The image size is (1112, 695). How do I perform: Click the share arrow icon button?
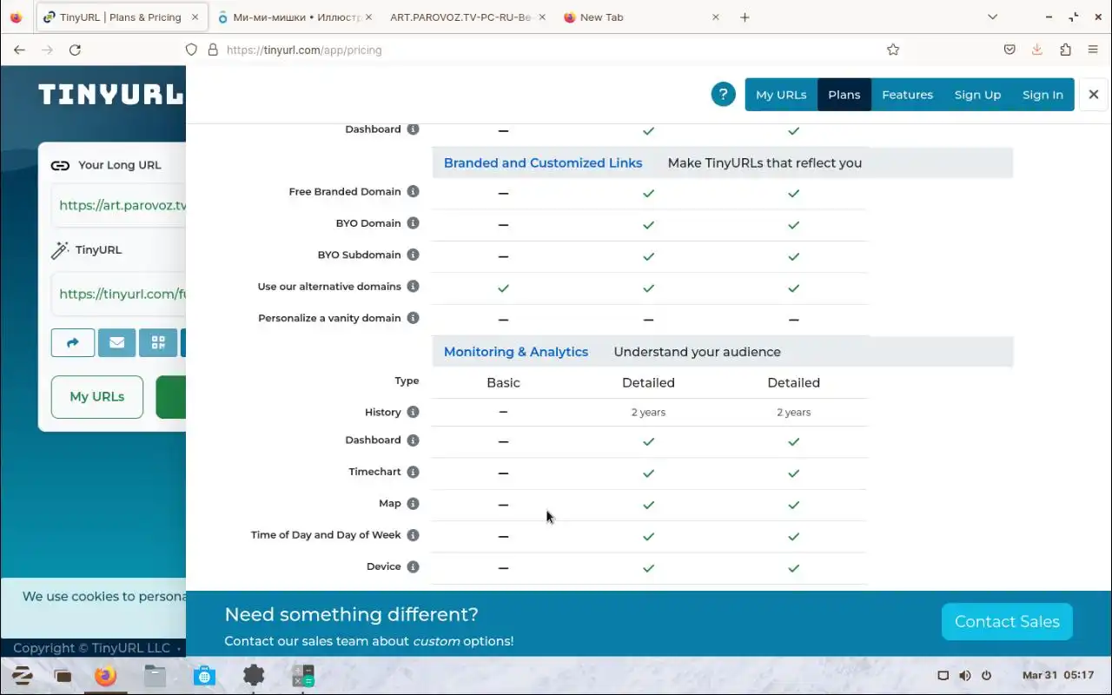coord(73,342)
